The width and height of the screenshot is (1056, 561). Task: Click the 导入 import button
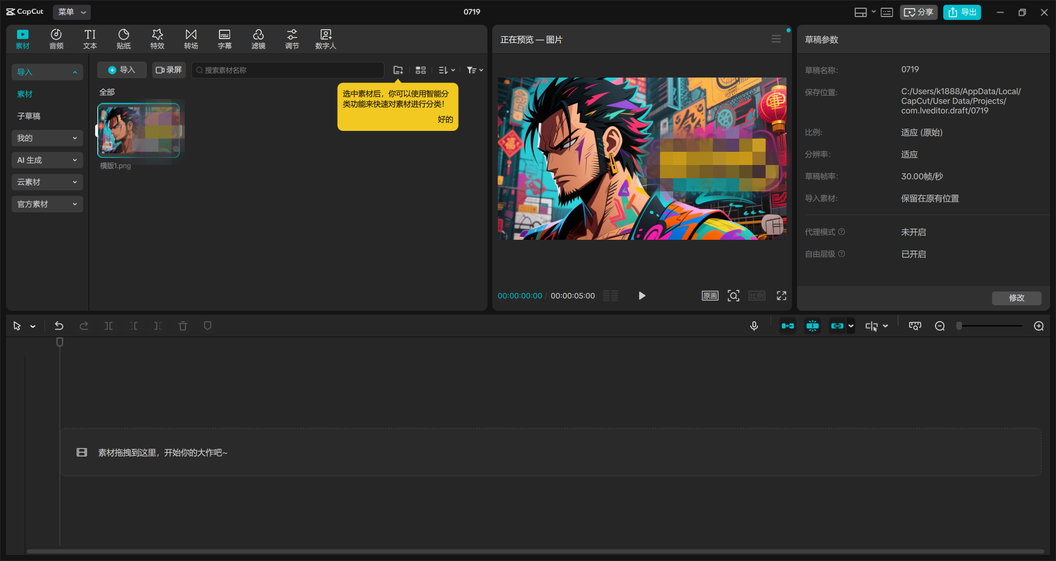click(x=122, y=70)
